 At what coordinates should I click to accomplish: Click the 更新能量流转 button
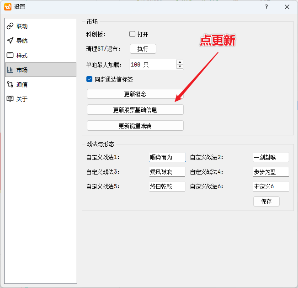click(x=135, y=126)
